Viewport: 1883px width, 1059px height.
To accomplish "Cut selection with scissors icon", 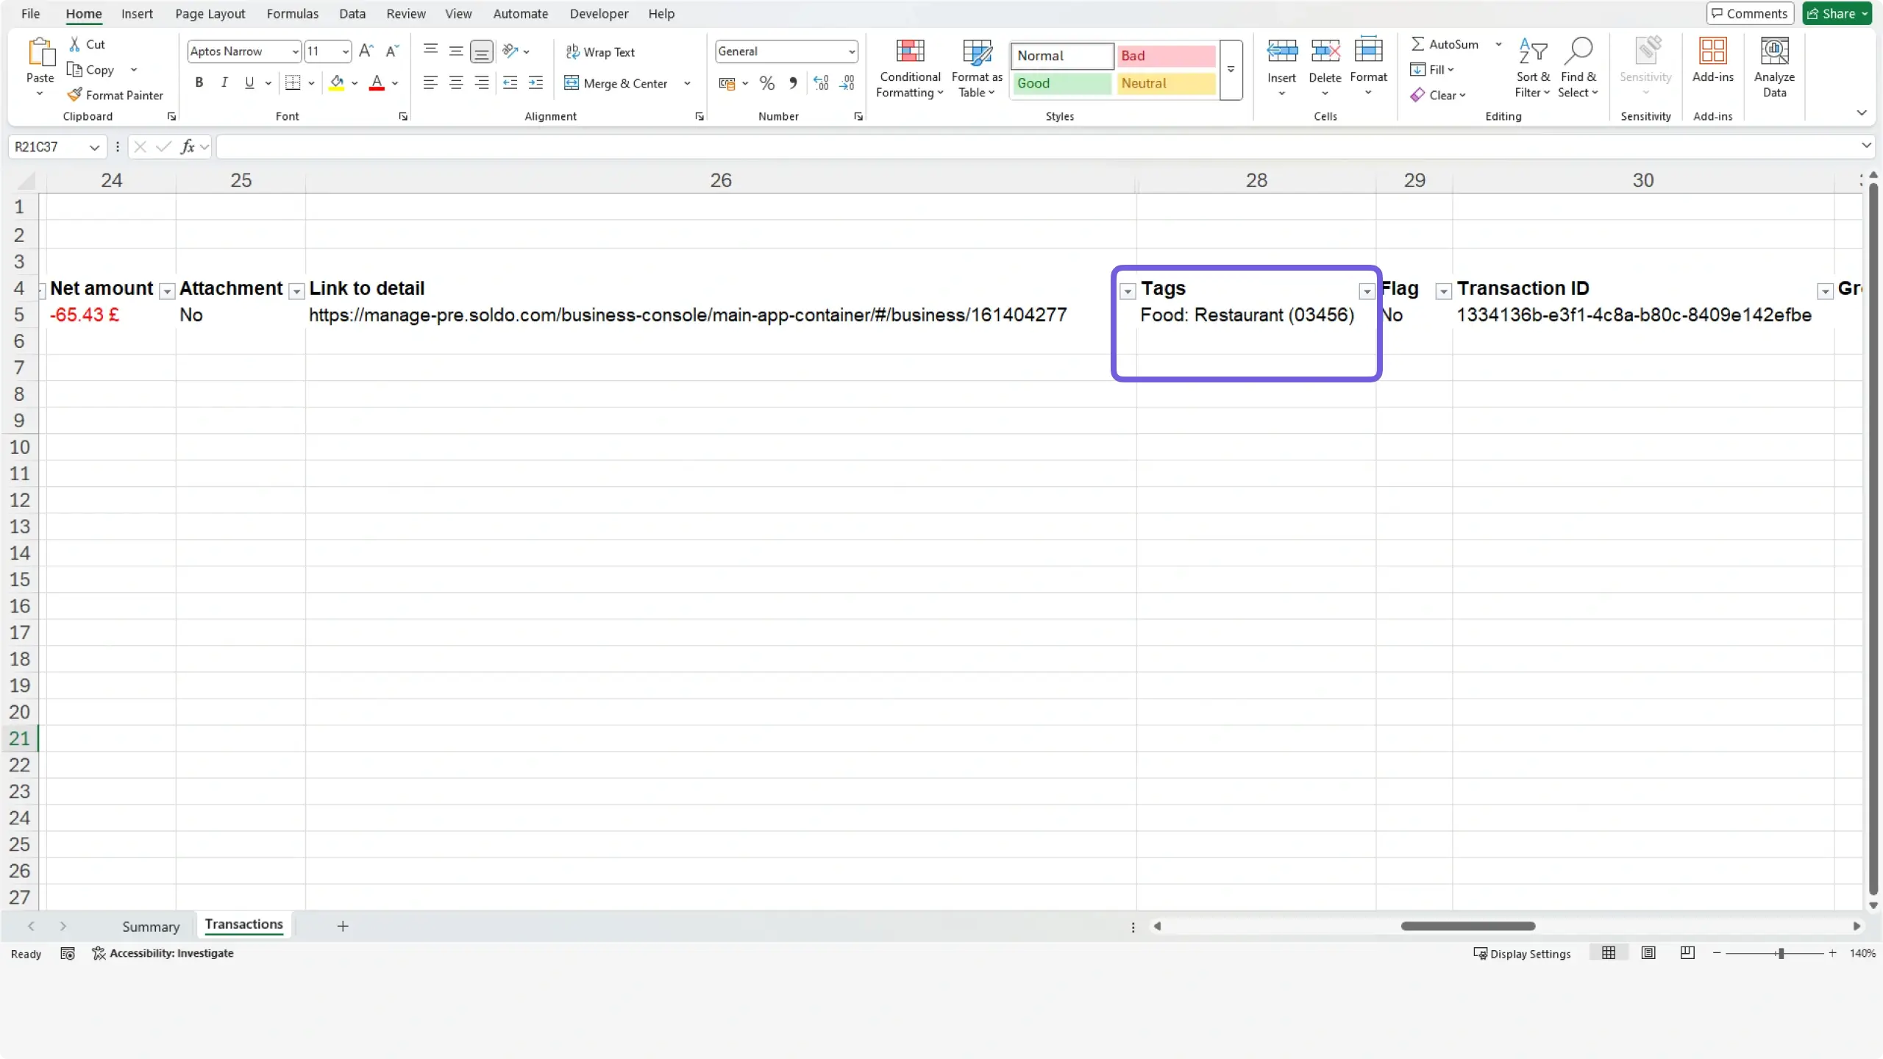I will pos(74,44).
